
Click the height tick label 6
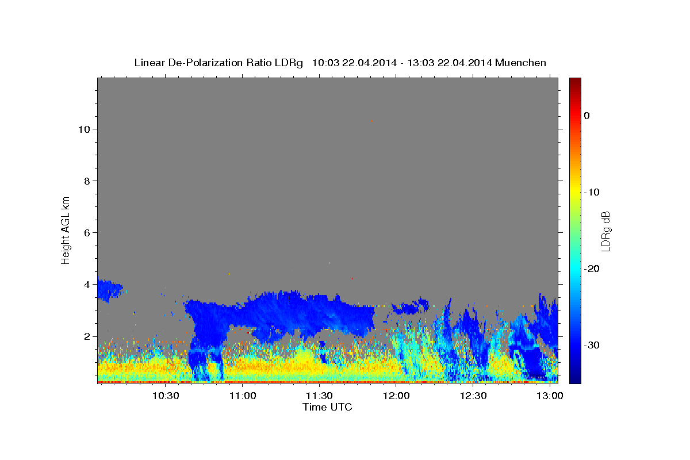point(86,232)
